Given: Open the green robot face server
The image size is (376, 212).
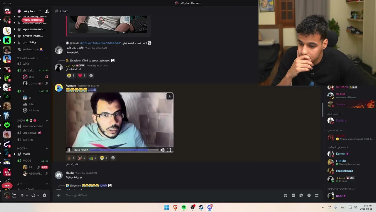Looking at the screenshot, I should click(7, 125).
